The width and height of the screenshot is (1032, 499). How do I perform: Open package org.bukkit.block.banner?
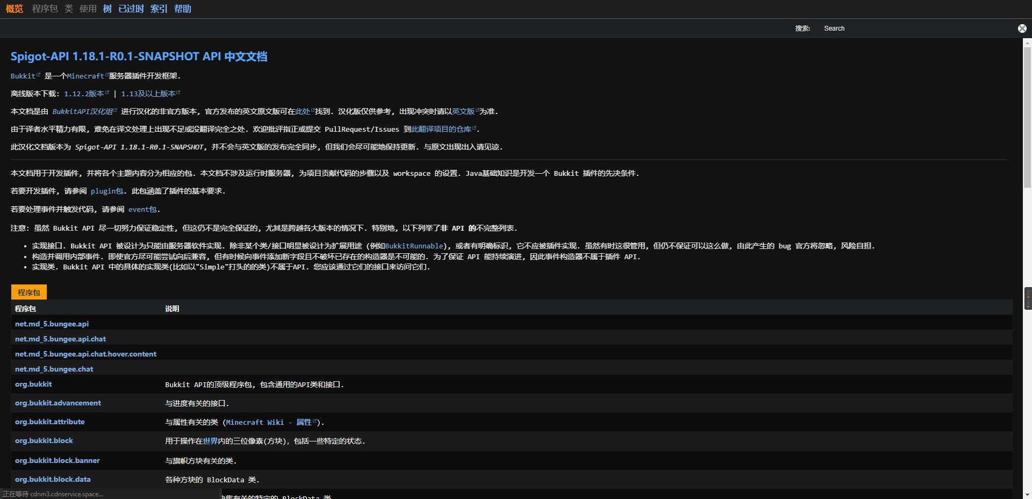coord(57,460)
